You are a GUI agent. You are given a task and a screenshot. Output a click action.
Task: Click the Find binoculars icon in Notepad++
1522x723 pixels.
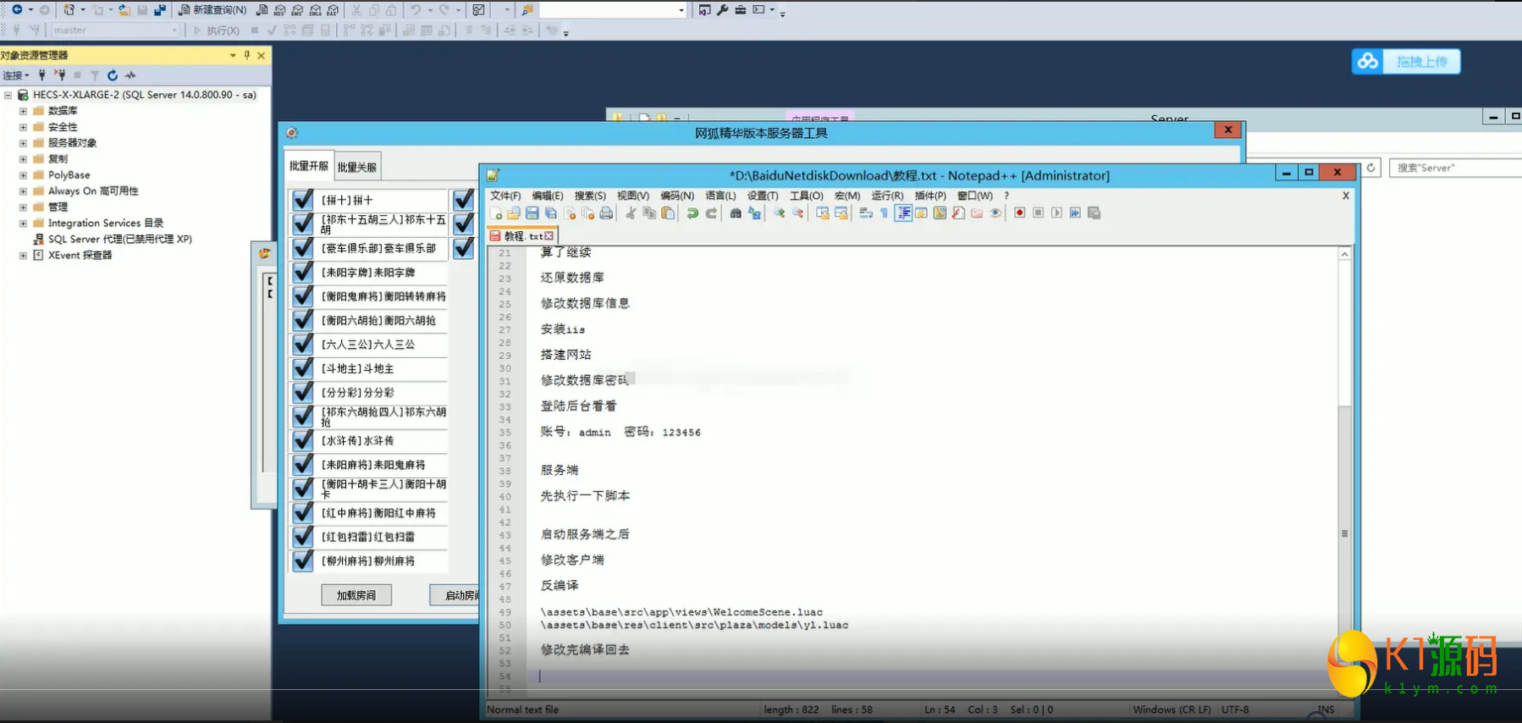(736, 213)
